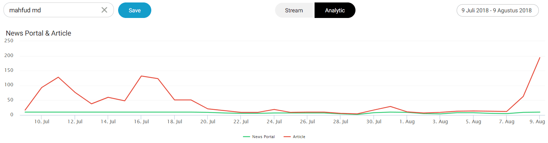
Task: Toggle Article series in legend
Action: [299, 137]
